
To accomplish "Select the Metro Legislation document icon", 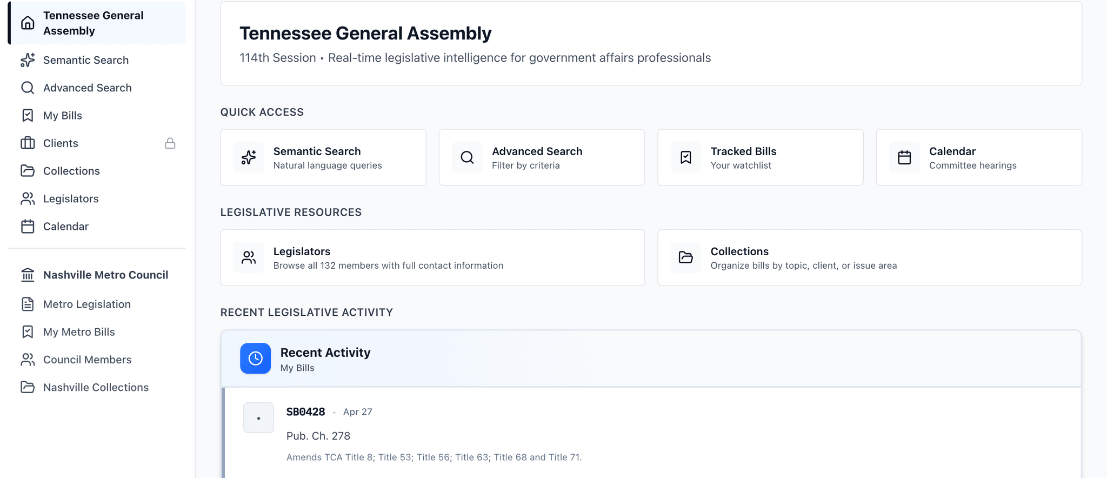I will [x=28, y=304].
